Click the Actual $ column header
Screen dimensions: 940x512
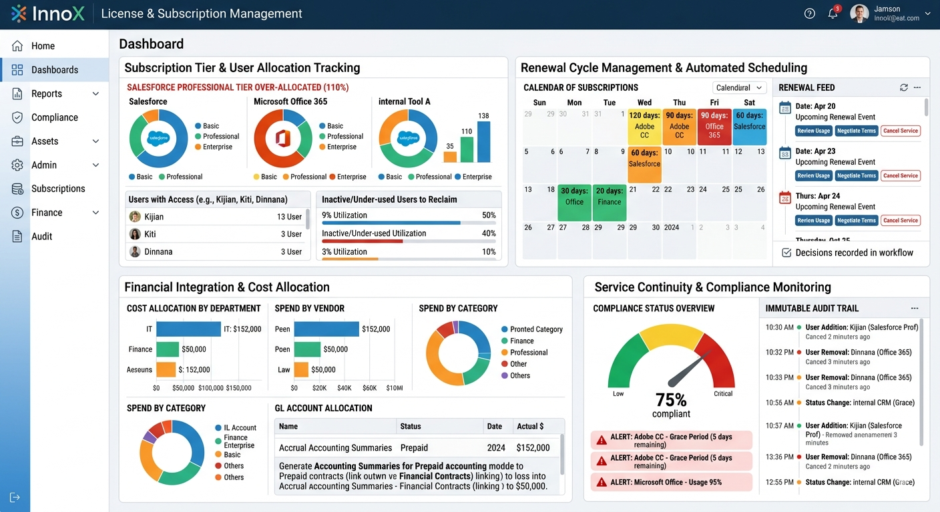click(530, 427)
